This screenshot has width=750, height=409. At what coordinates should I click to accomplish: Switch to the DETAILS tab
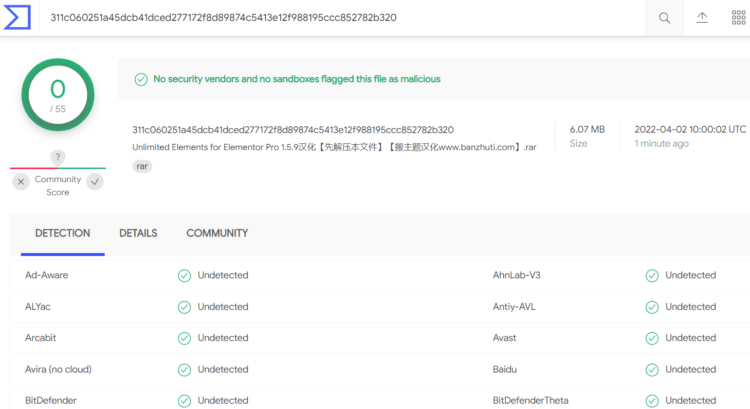pyautogui.click(x=138, y=233)
